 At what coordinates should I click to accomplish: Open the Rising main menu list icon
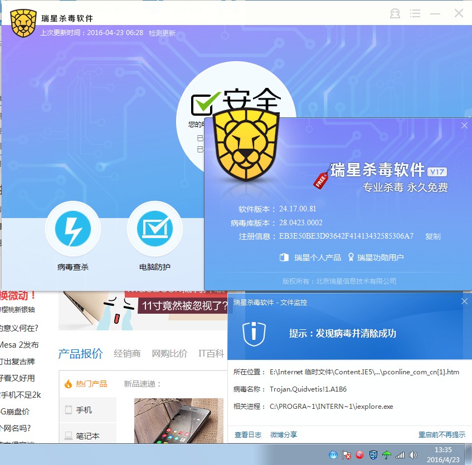pyautogui.click(x=415, y=13)
